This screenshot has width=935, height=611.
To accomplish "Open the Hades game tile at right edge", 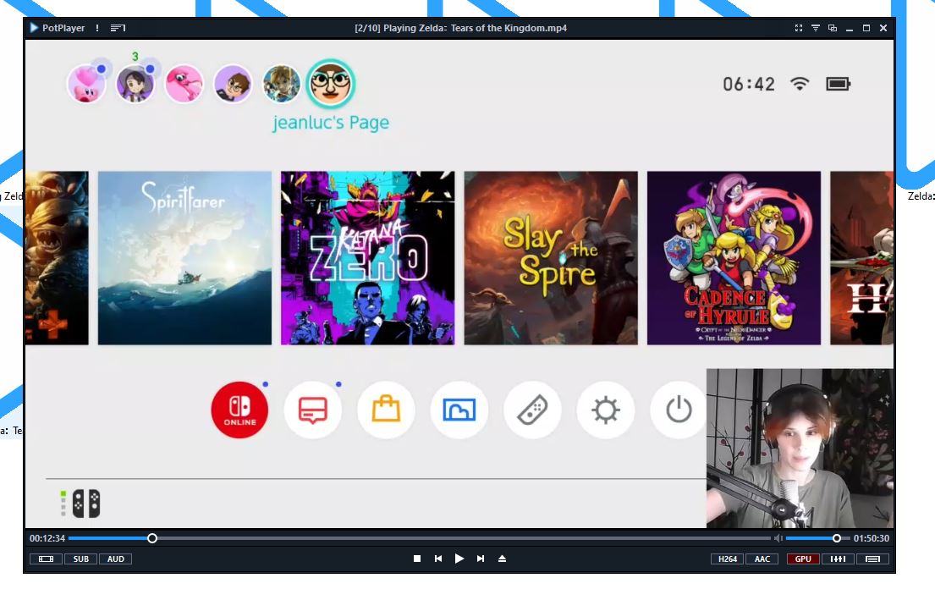I will [x=861, y=258].
